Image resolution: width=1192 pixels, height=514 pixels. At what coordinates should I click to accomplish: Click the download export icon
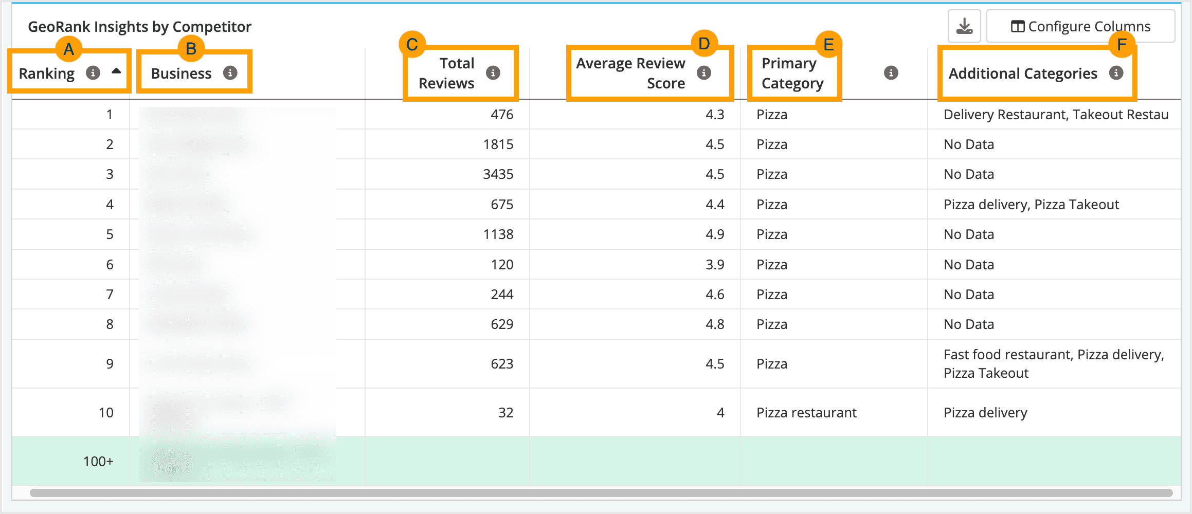(x=964, y=25)
